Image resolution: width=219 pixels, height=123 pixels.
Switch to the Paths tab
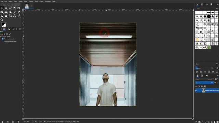click(207, 76)
